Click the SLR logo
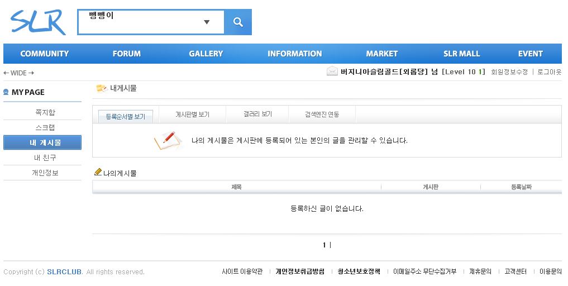The width and height of the screenshot is (568, 286). [37, 22]
